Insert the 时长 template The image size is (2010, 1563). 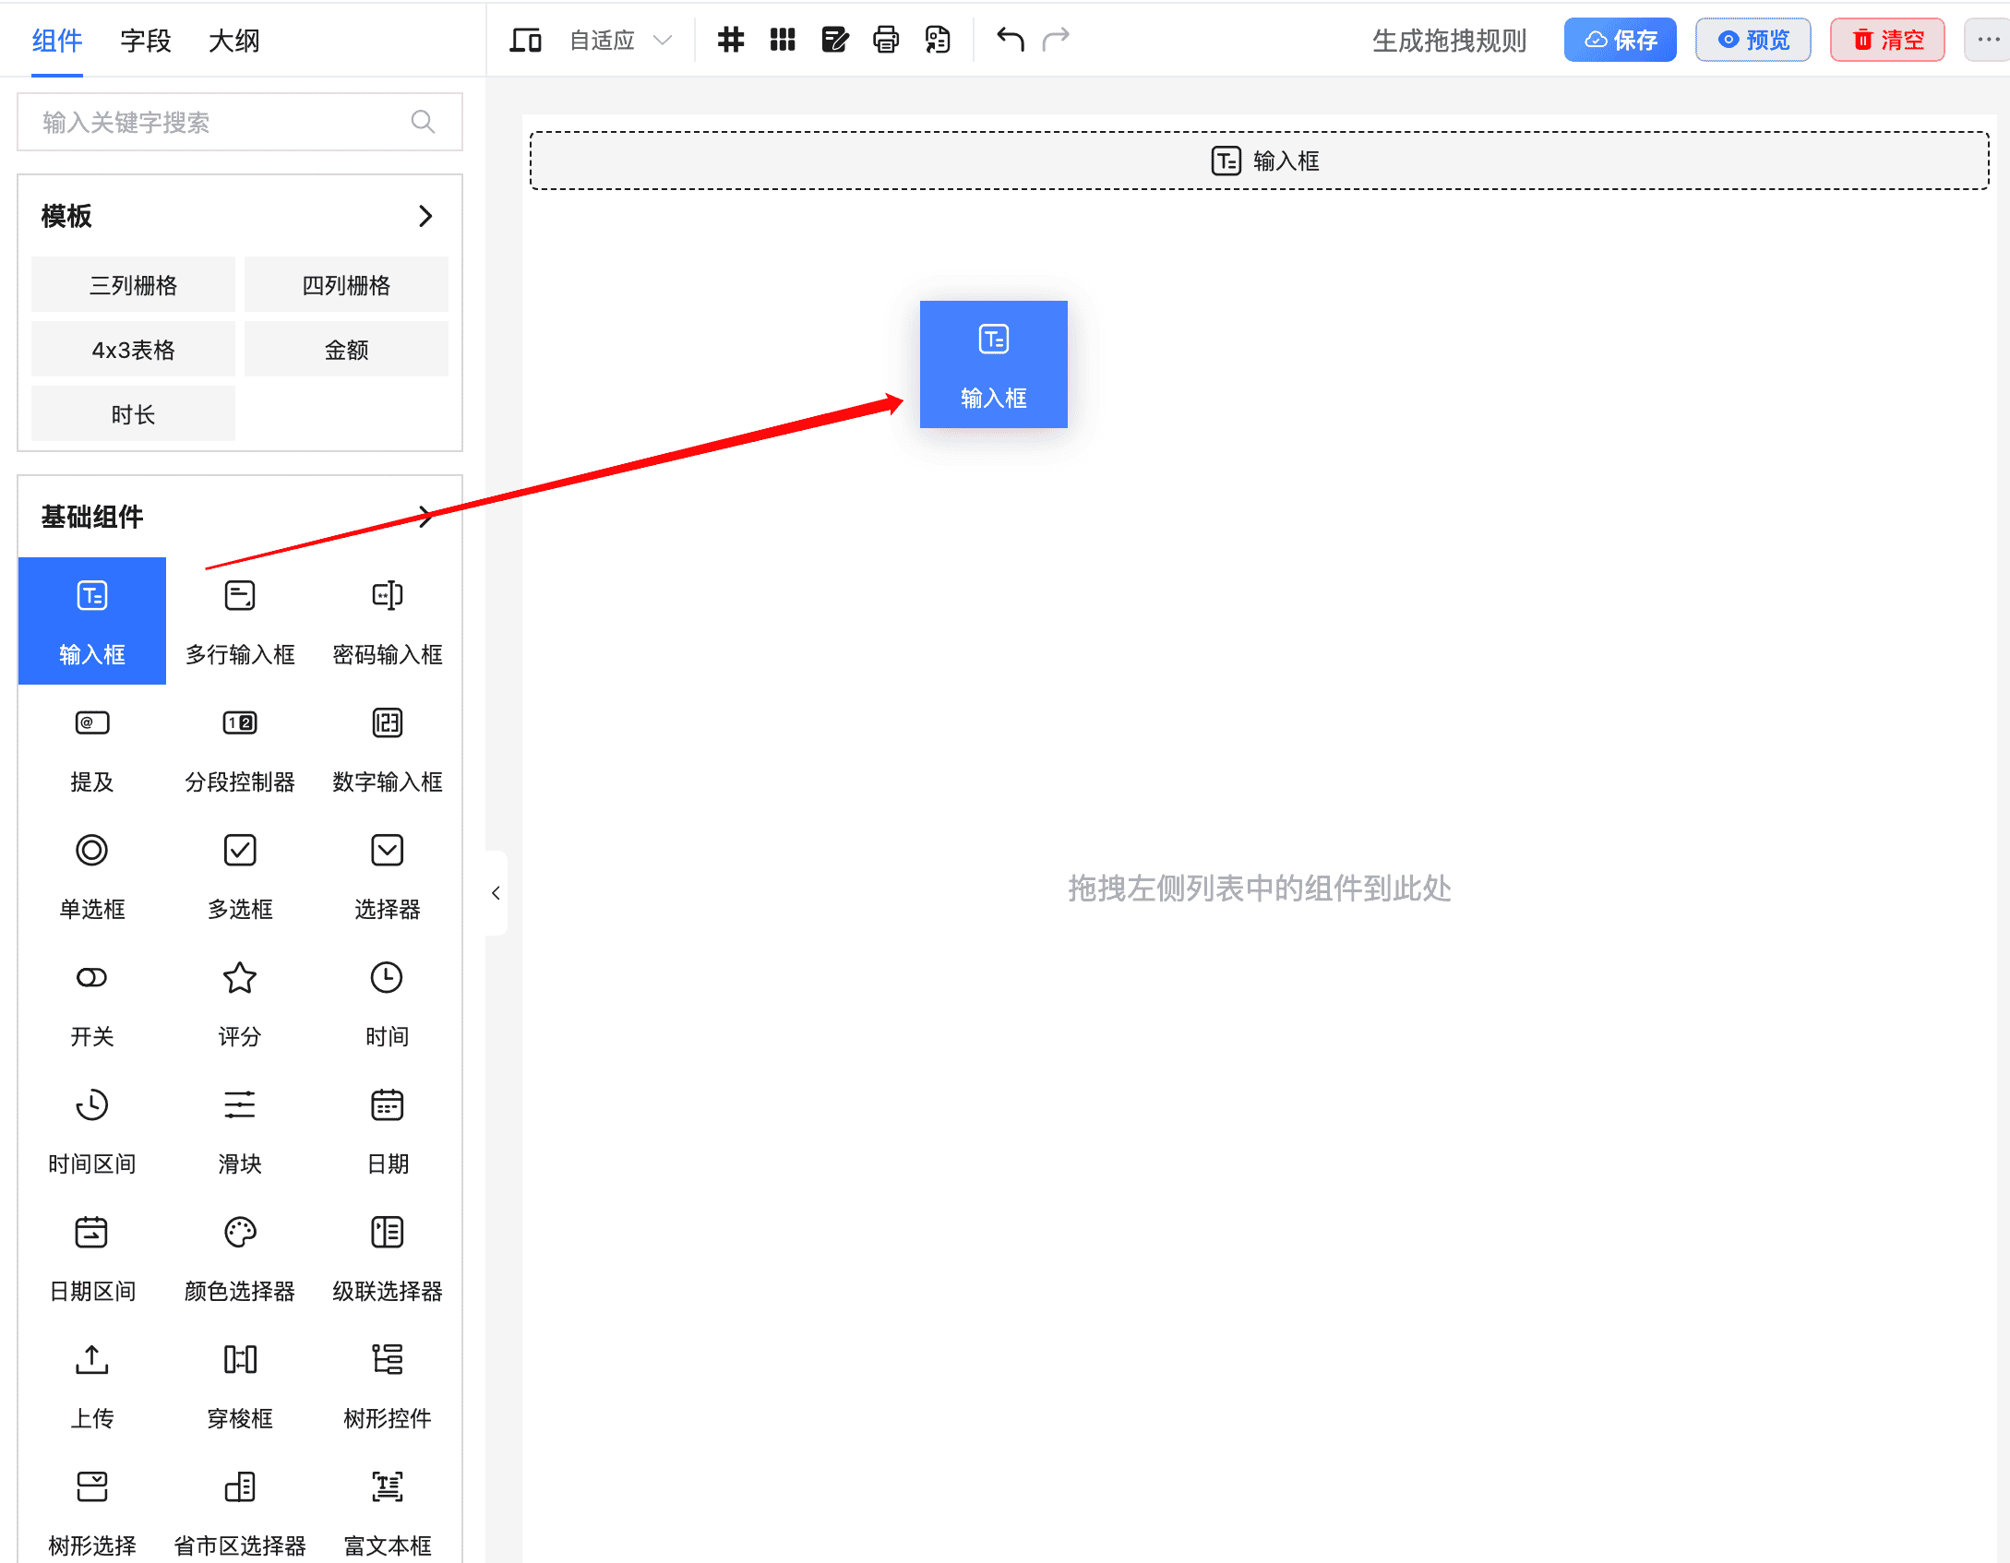pos(133,414)
